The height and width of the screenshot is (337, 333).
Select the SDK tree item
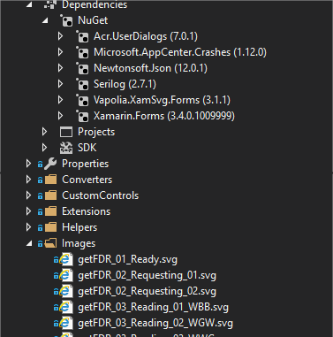click(87, 148)
